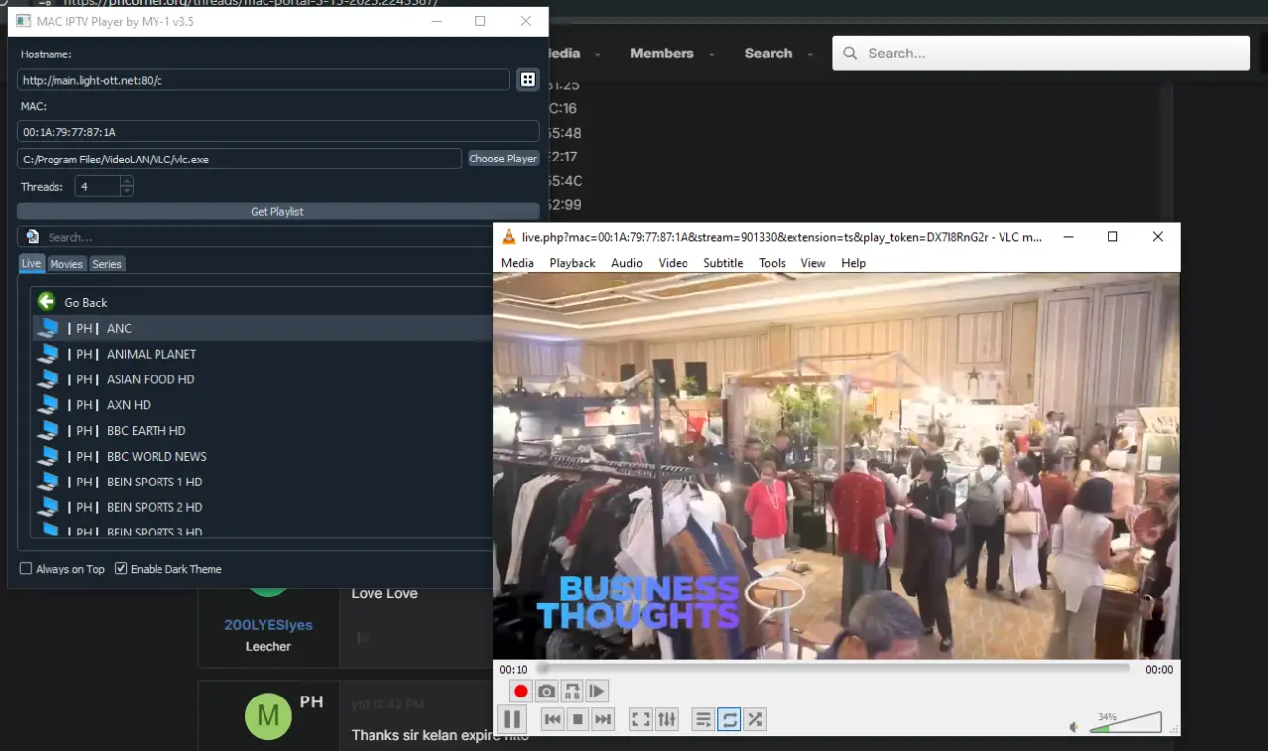
Task: Click the search icon in the playlist search box
Action: click(33, 237)
